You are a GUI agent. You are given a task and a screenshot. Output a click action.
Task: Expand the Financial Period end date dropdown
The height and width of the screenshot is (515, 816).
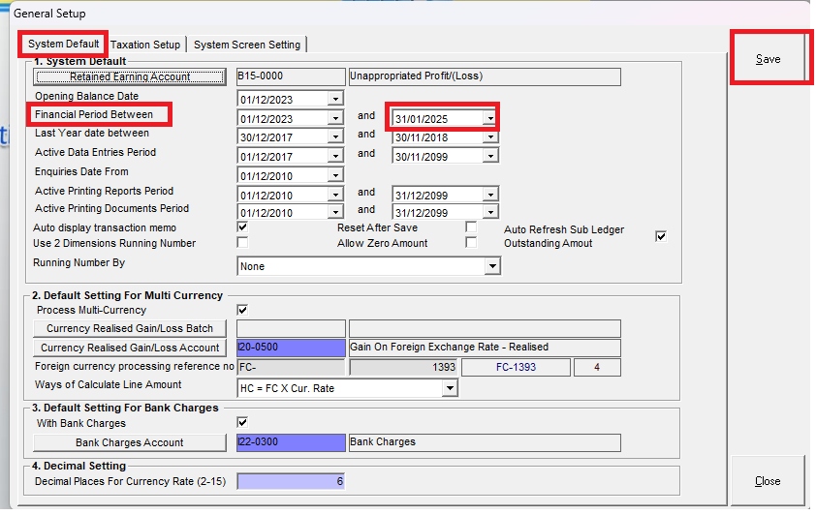490,118
